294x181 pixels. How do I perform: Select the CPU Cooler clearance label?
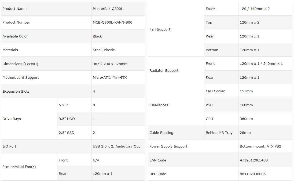tap(215, 91)
